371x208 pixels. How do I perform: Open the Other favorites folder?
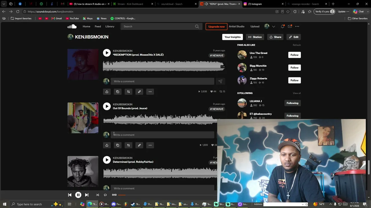pos(358,18)
